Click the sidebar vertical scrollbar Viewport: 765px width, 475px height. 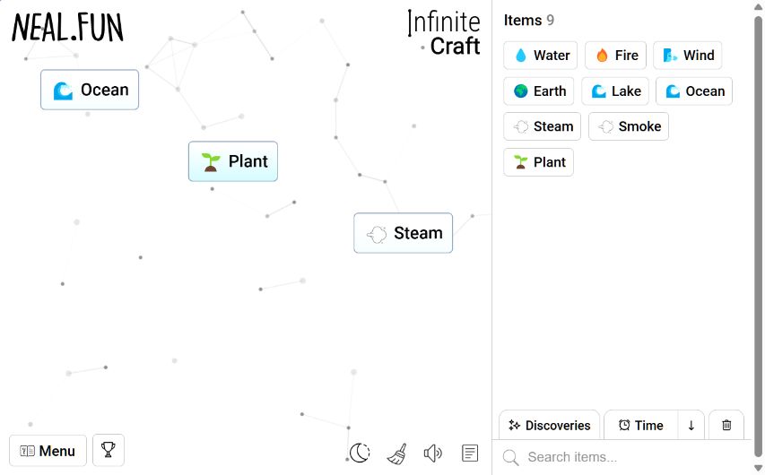[758, 237]
